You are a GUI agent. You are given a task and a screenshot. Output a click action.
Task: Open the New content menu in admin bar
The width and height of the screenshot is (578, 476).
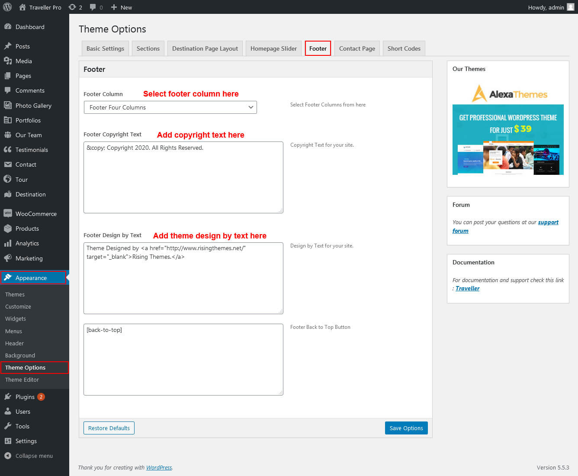[122, 7]
